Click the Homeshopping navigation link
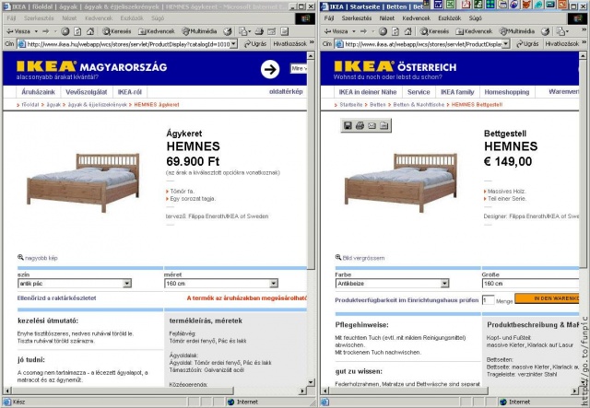 click(507, 92)
